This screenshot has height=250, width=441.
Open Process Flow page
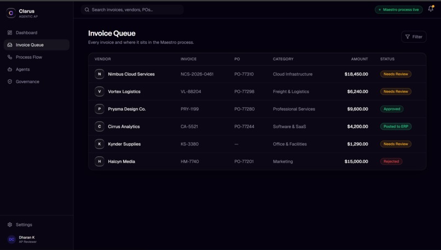(37, 57)
